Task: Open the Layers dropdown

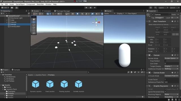Action: coord(163,8)
